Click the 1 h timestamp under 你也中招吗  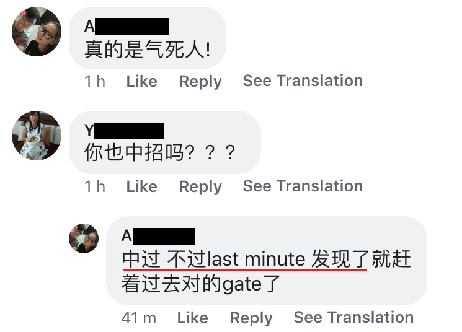(95, 186)
